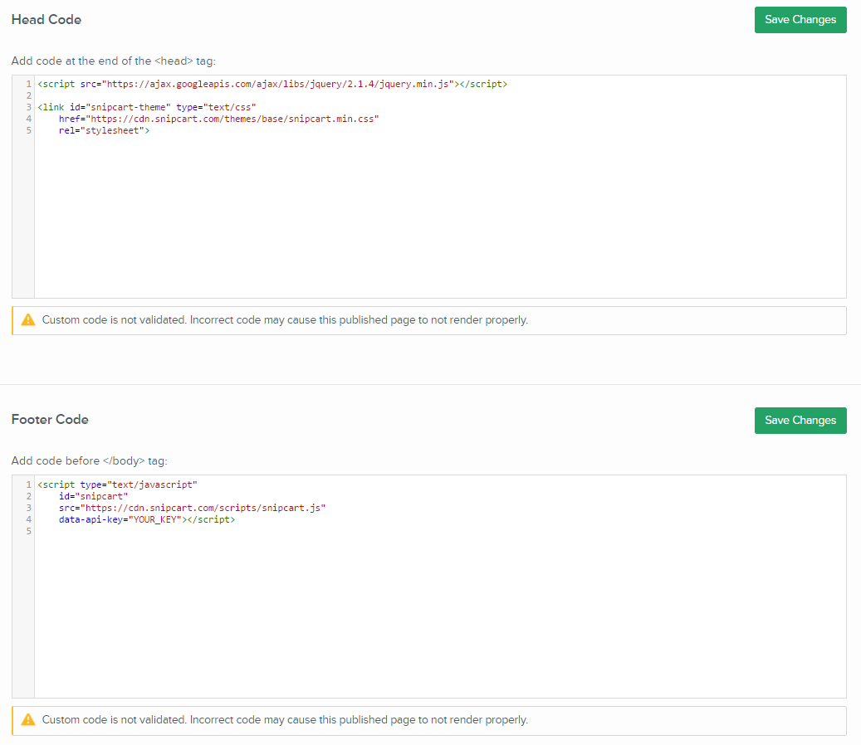
Task: Click the snipcart.min.css href line
Action: pos(218,119)
